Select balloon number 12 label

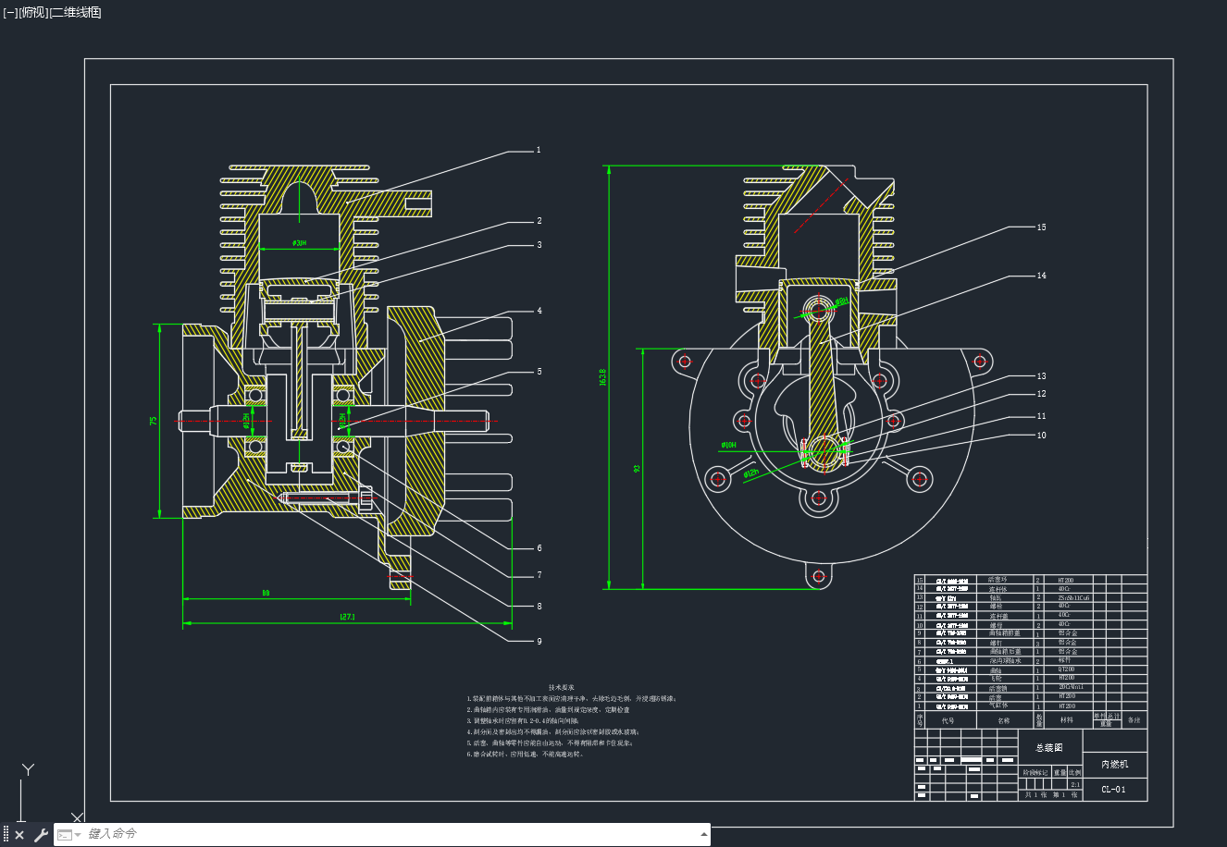(1041, 394)
